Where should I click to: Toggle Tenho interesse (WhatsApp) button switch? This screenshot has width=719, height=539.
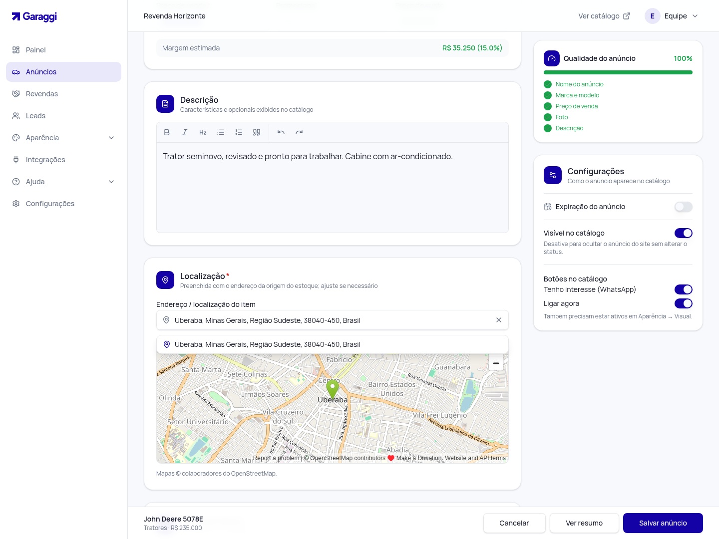pos(684,289)
